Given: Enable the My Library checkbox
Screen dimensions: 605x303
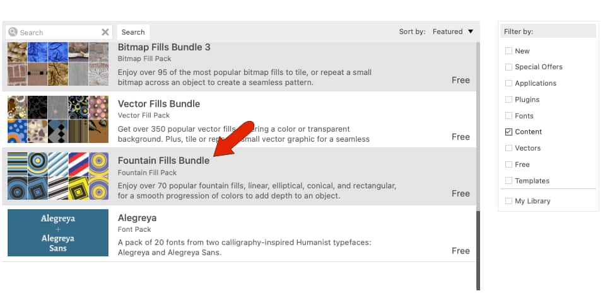Looking at the screenshot, I should (x=509, y=201).
